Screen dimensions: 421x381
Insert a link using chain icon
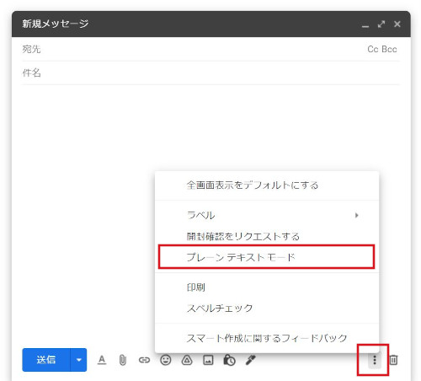(x=144, y=360)
